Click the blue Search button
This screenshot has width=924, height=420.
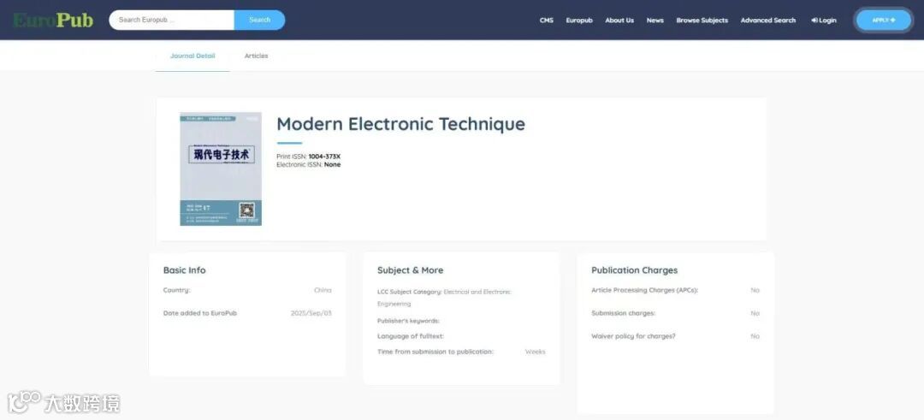(x=260, y=20)
